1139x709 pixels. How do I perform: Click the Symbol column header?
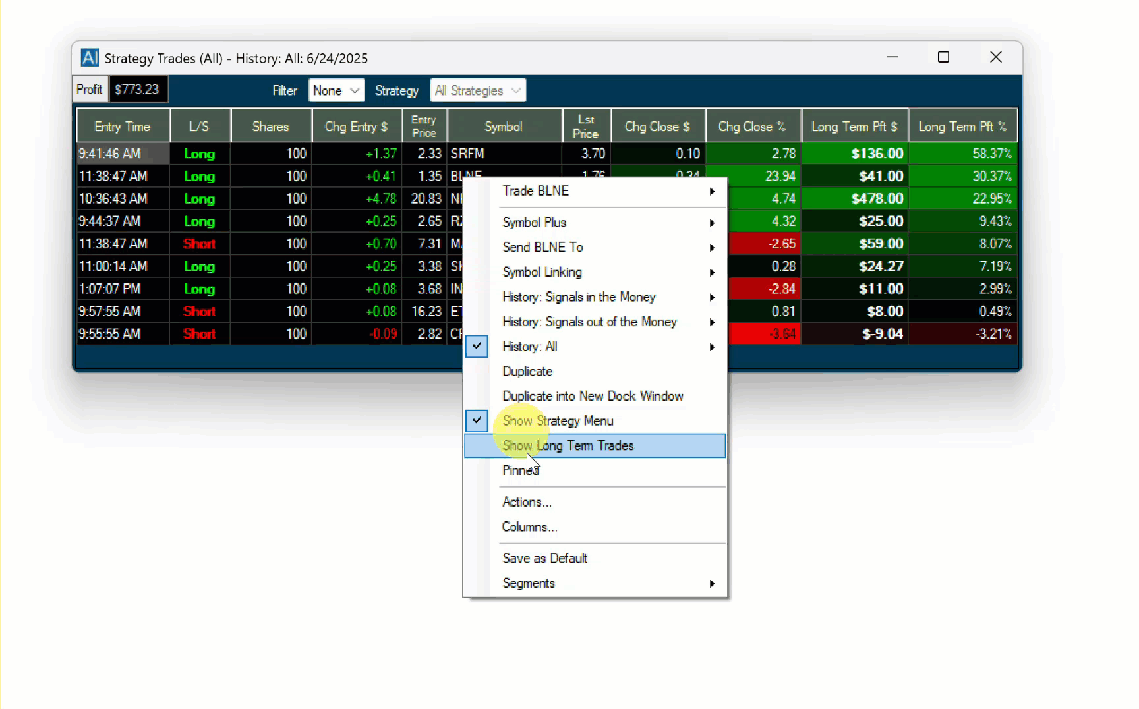(504, 126)
